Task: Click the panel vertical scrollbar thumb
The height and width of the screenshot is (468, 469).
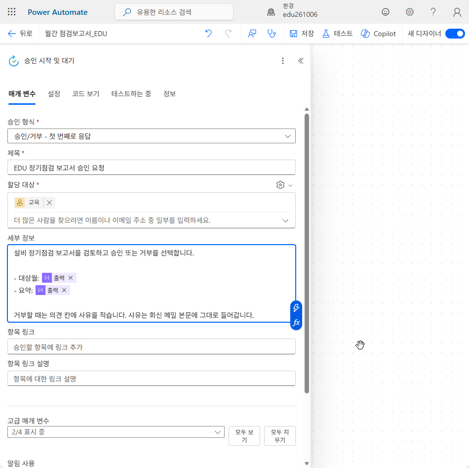Action: tap(307, 254)
